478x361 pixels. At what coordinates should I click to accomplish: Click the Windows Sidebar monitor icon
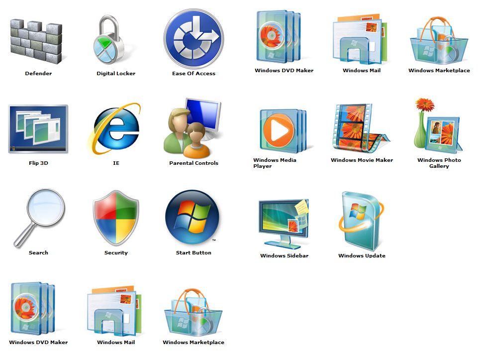(x=284, y=224)
